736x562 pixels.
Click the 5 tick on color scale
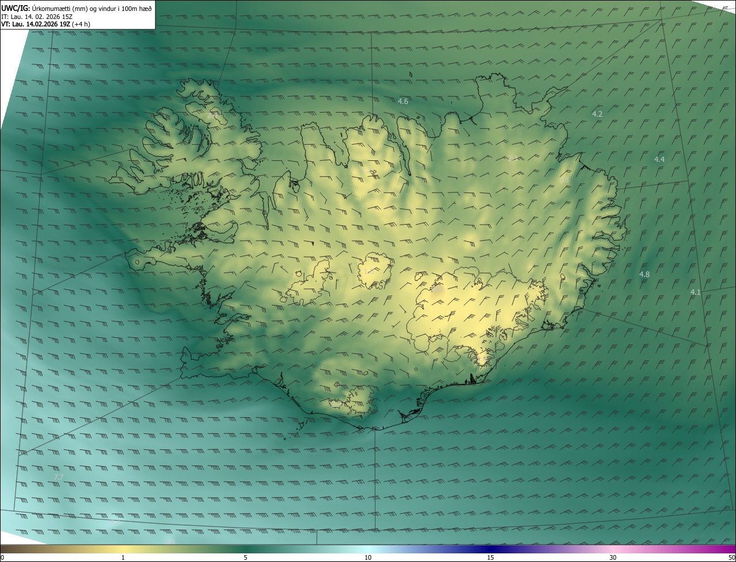246,557
